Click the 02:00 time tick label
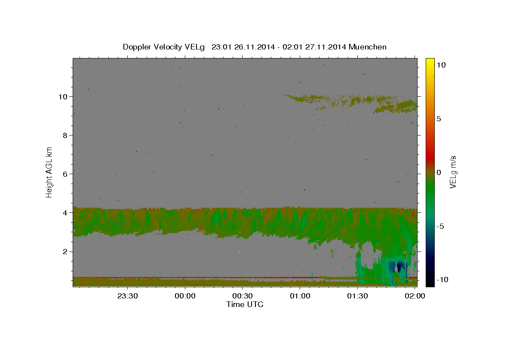Image resolution: width=516 pixels, height=344 pixels. tap(415, 296)
